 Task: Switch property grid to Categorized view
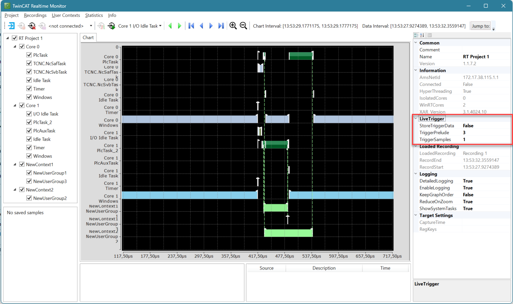[417, 35]
